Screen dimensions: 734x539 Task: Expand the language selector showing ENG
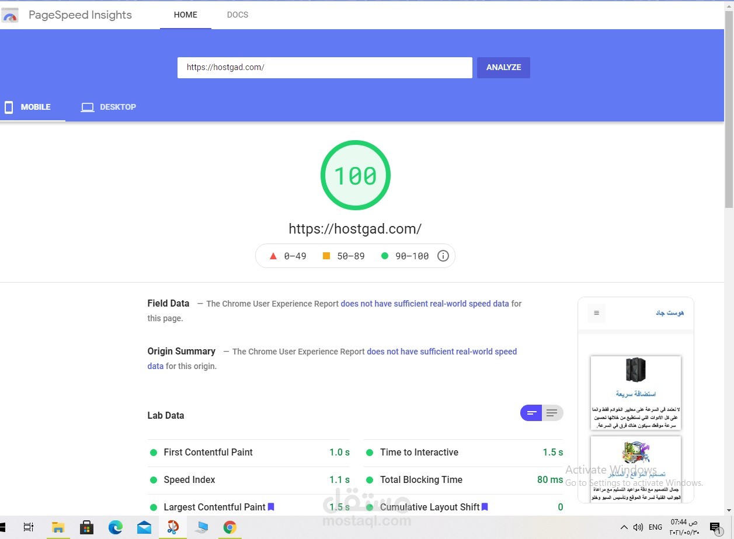[x=655, y=527]
